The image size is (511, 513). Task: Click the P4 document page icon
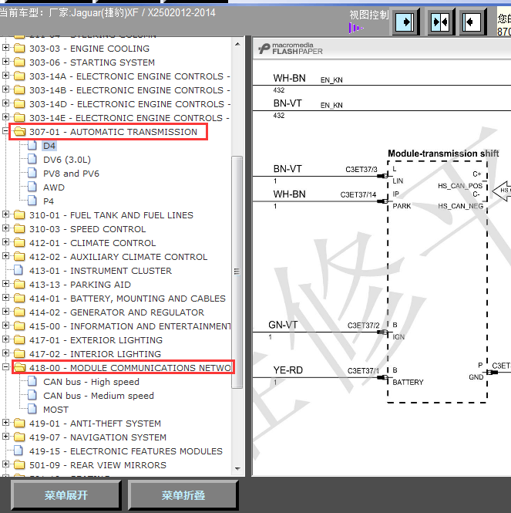(x=32, y=201)
